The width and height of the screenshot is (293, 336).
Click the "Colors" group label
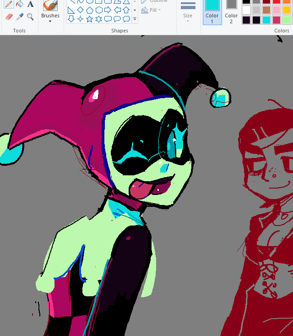[282, 31]
